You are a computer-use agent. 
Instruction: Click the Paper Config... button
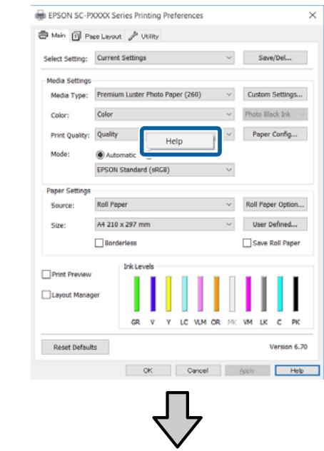pos(275,134)
